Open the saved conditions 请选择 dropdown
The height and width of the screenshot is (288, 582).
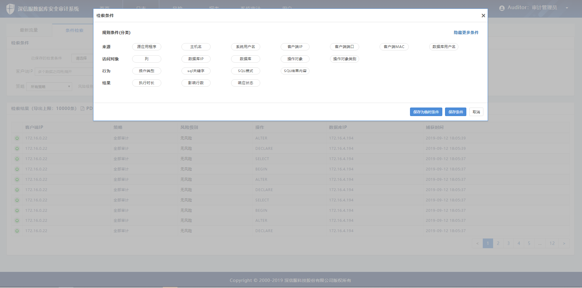point(82,58)
